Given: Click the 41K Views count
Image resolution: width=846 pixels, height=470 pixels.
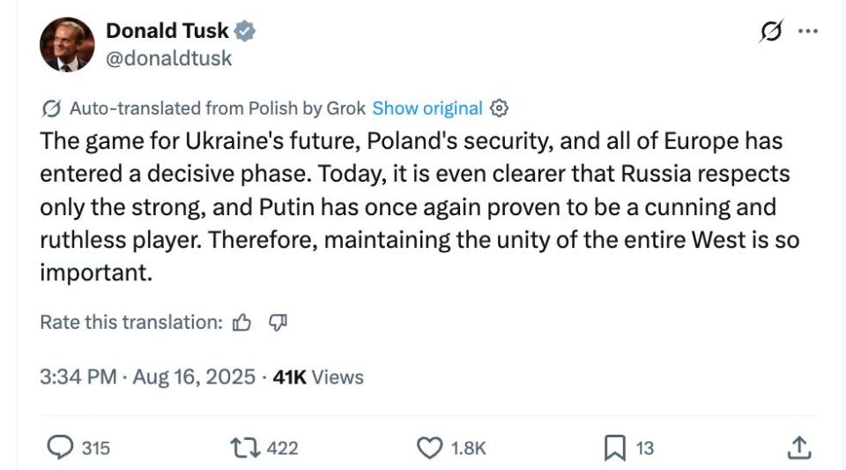Looking at the screenshot, I should 318,377.
